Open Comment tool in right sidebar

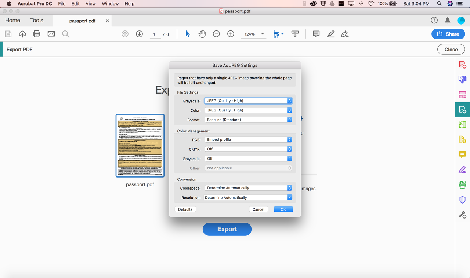point(462,154)
